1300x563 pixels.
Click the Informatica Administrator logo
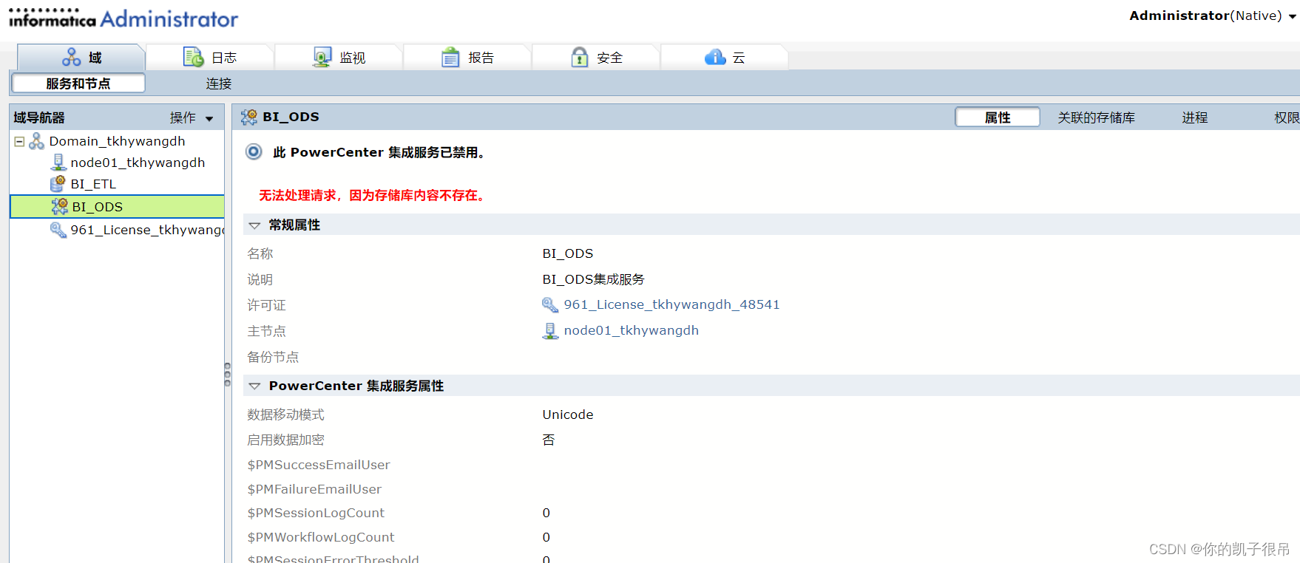tap(123, 18)
